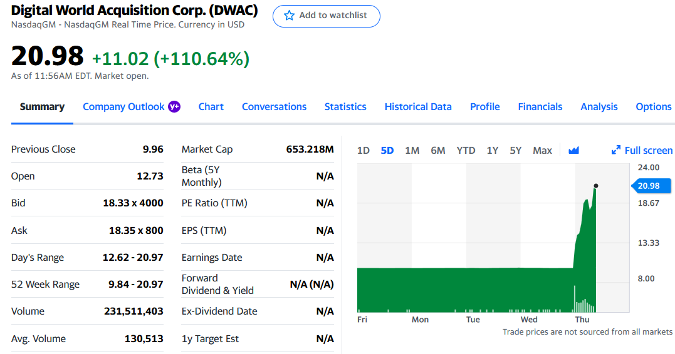This screenshot has height=354, width=675.
Task: Click the star icon in Add to watchlist
Action: point(289,16)
